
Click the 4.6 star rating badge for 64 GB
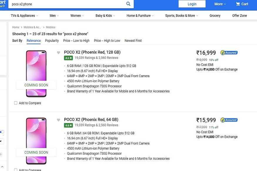(x=68, y=125)
